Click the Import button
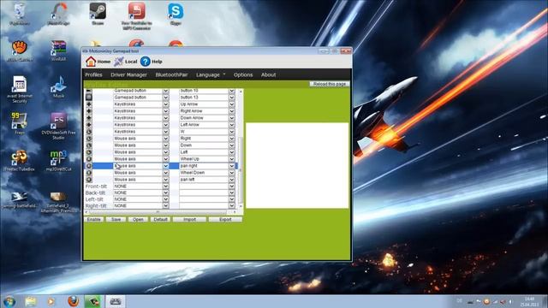Viewport: 548px width, 308px height. click(189, 219)
